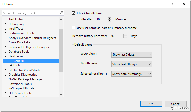Open the Week view dropdown
The width and height of the screenshot is (191, 112).
(132, 55)
